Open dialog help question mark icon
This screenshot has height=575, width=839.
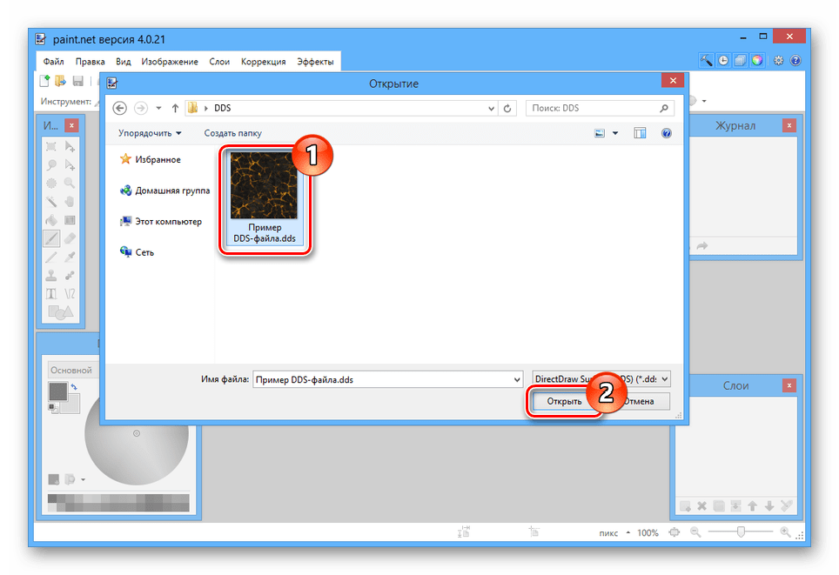click(667, 133)
